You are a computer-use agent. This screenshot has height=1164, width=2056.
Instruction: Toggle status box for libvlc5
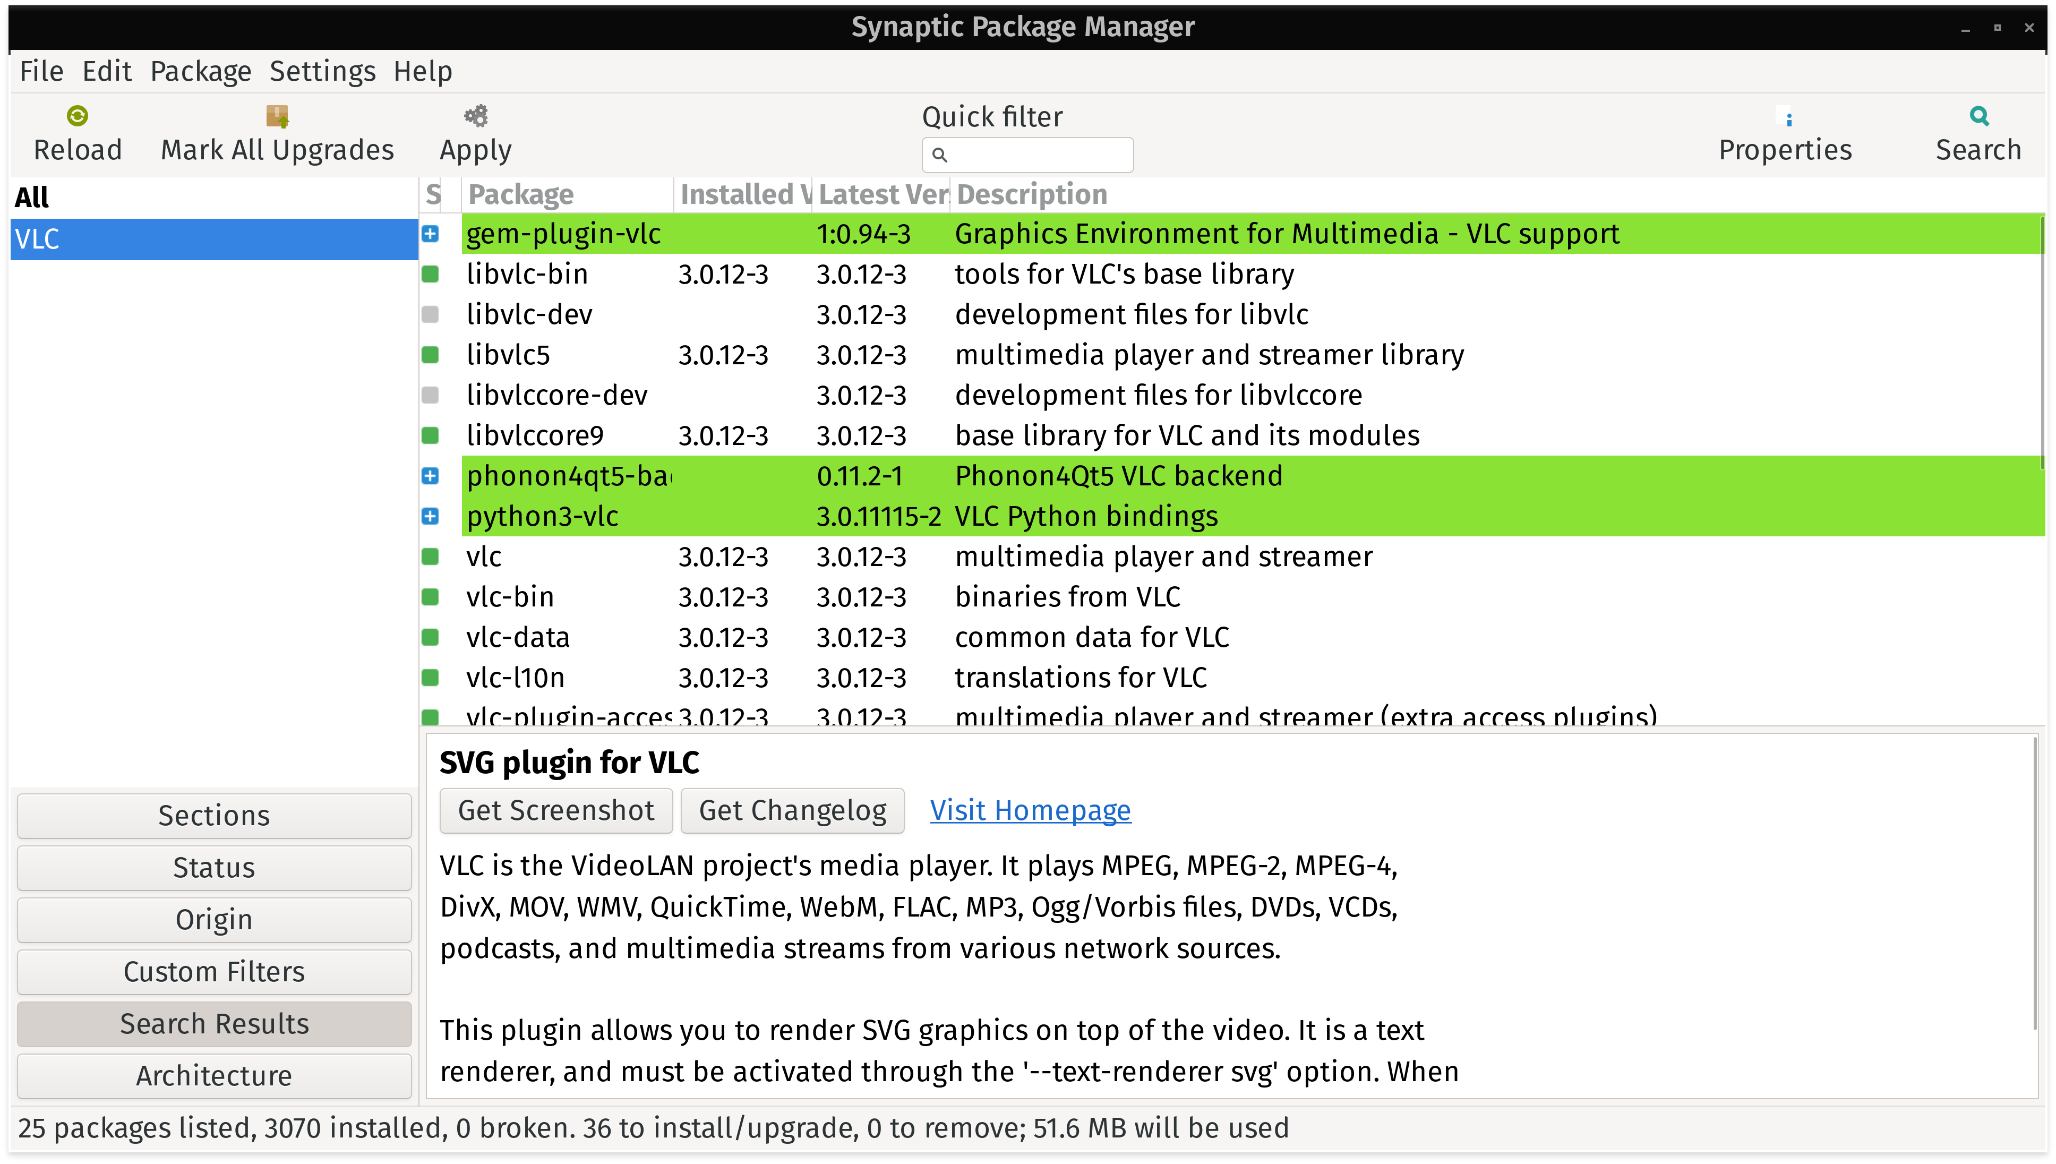click(x=430, y=355)
